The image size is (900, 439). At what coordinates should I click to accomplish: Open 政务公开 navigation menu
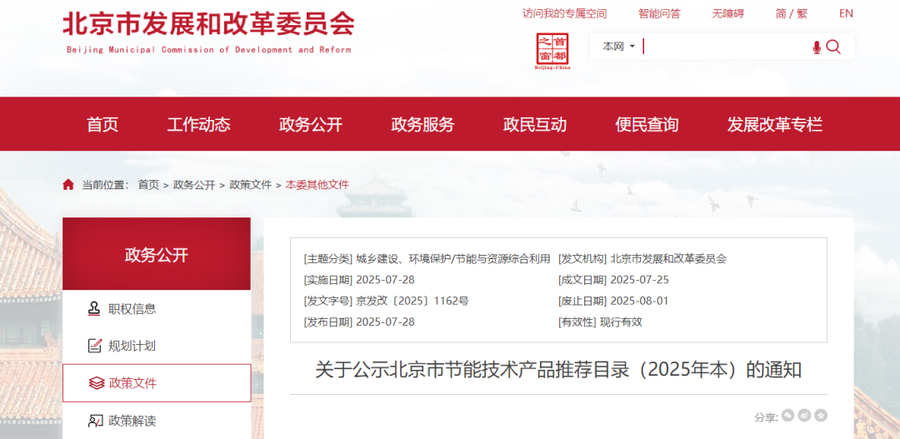(311, 124)
